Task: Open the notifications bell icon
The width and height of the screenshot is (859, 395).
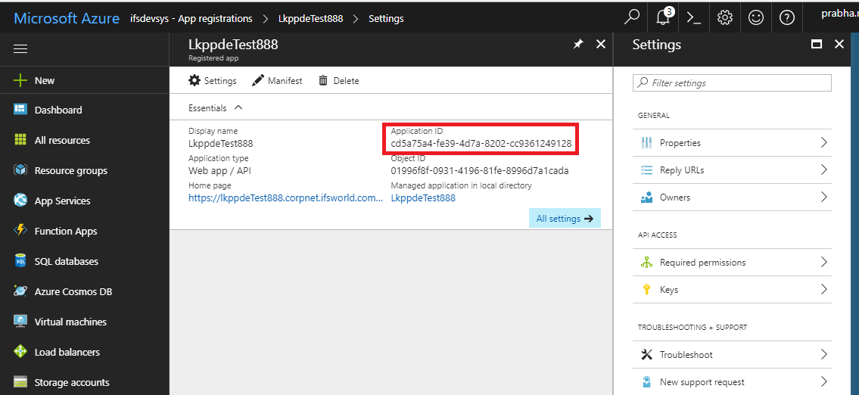Action: pyautogui.click(x=664, y=17)
